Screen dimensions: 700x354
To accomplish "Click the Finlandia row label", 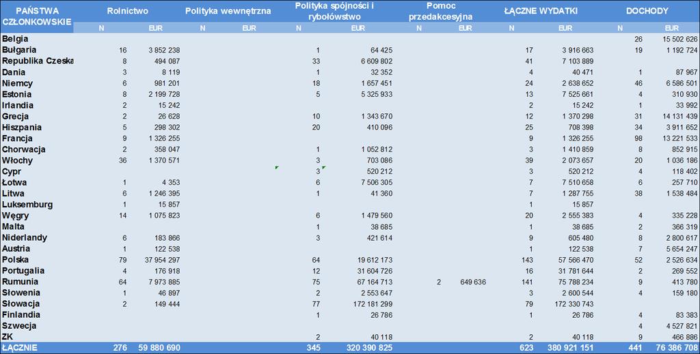I will point(21,314).
